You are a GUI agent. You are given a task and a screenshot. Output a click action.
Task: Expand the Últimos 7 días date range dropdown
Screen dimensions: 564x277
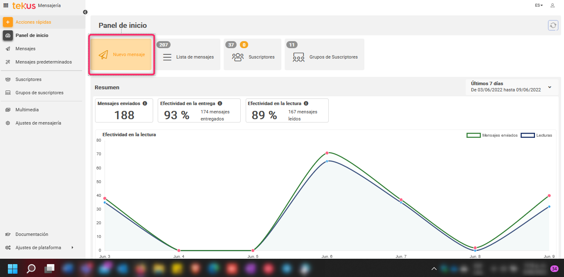pyautogui.click(x=549, y=87)
